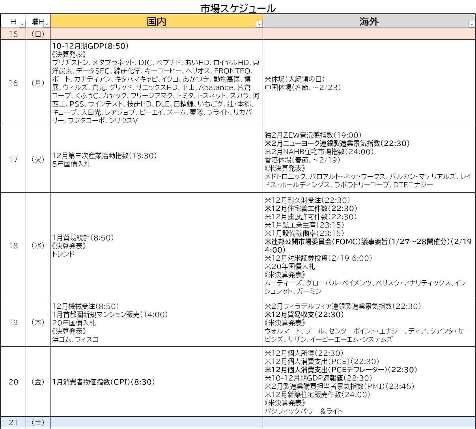Select the date cell showing 16
The height and width of the screenshot is (429, 476).
[x=13, y=83]
